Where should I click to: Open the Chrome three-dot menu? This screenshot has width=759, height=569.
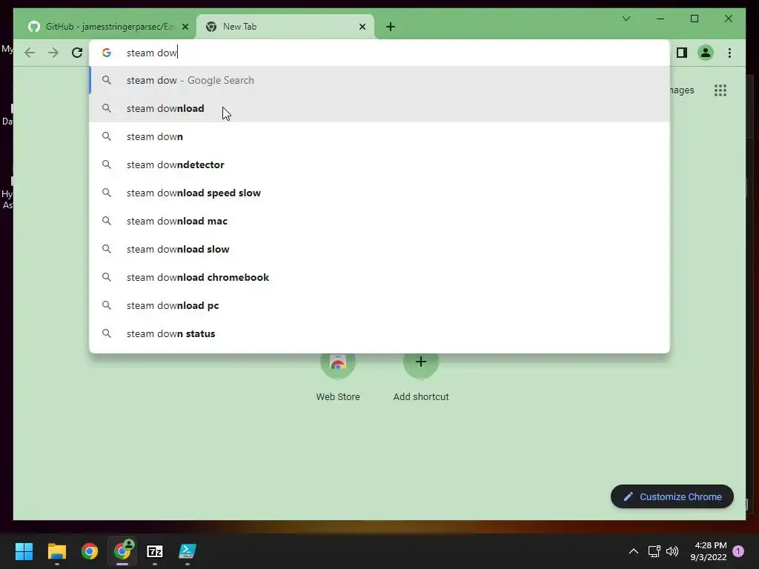click(x=729, y=53)
